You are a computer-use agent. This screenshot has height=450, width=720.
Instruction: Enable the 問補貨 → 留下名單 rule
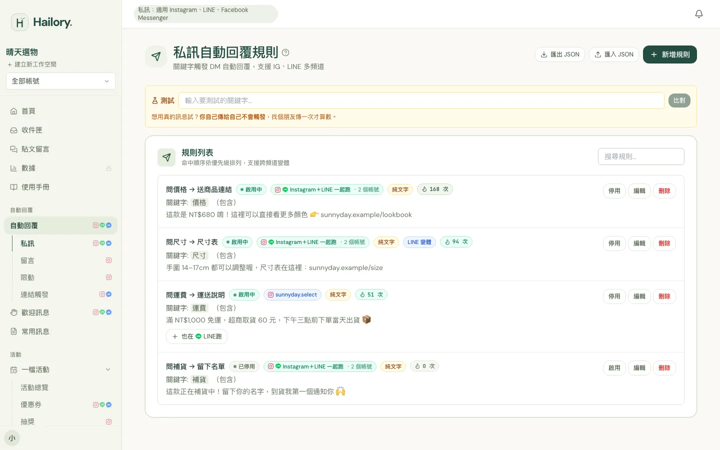(x=614, y=368)
